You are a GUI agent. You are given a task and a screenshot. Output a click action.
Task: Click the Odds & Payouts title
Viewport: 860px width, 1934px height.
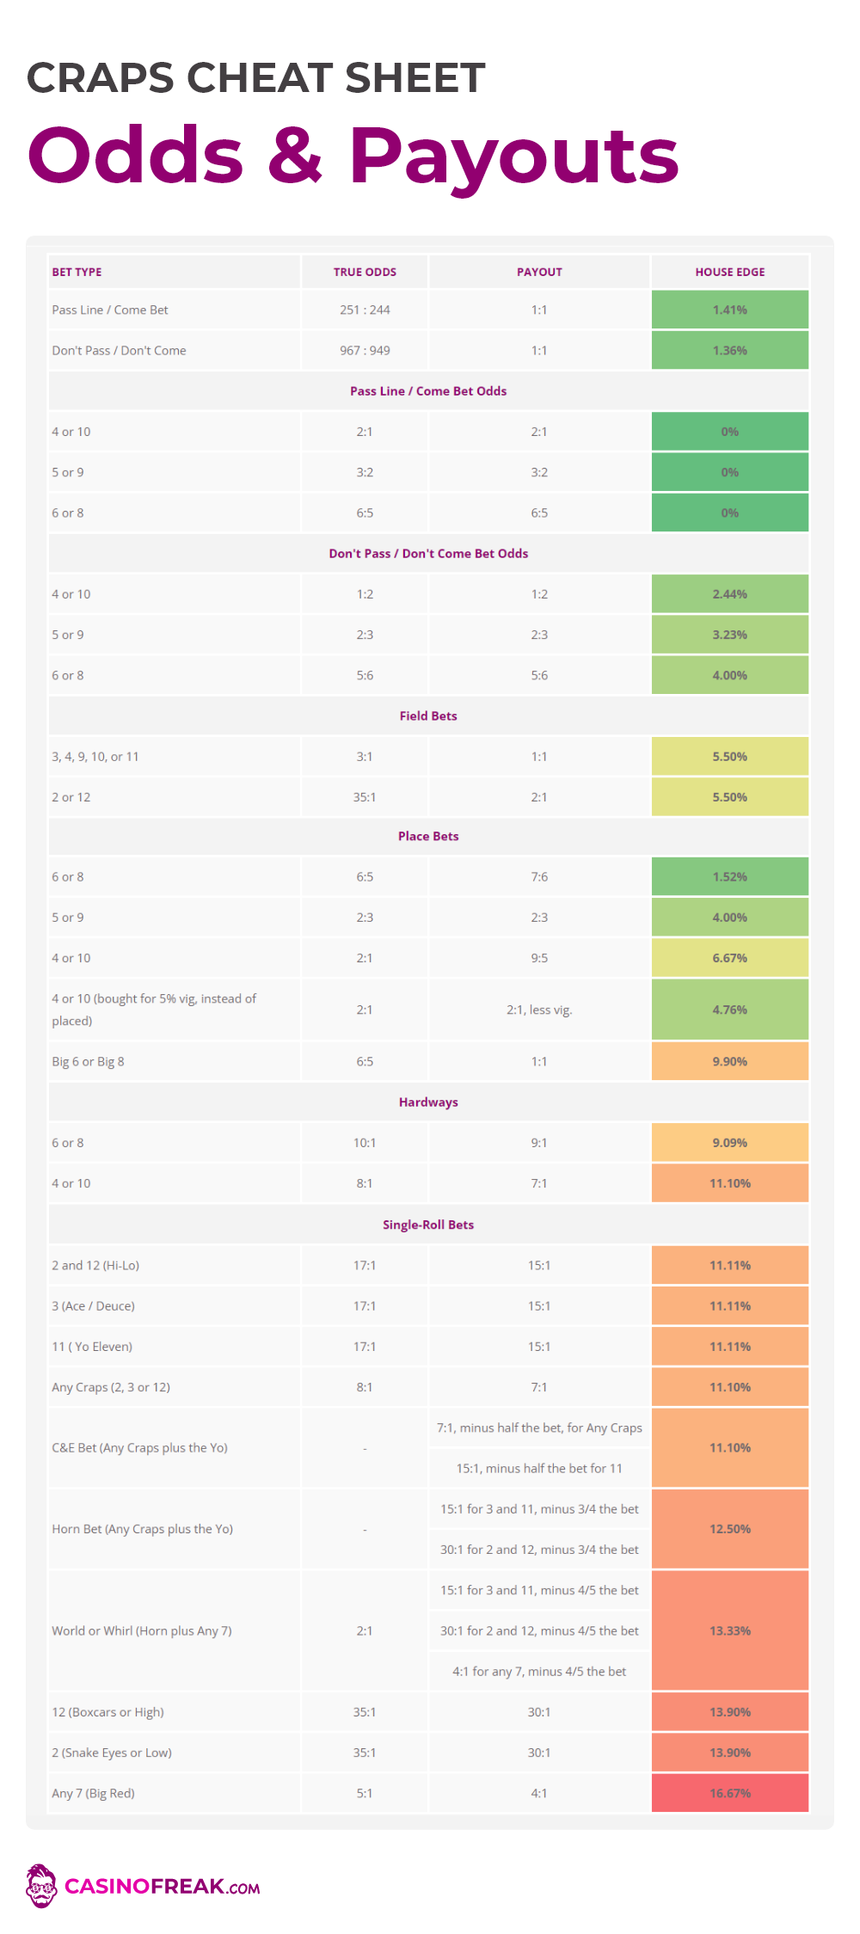[353, 156]
